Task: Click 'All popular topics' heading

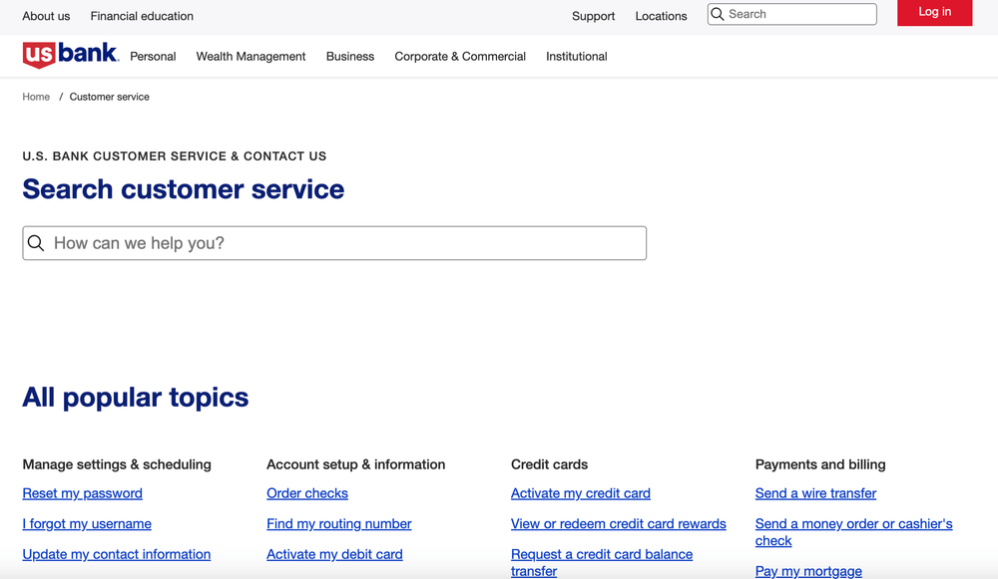Action: point(136,398)
